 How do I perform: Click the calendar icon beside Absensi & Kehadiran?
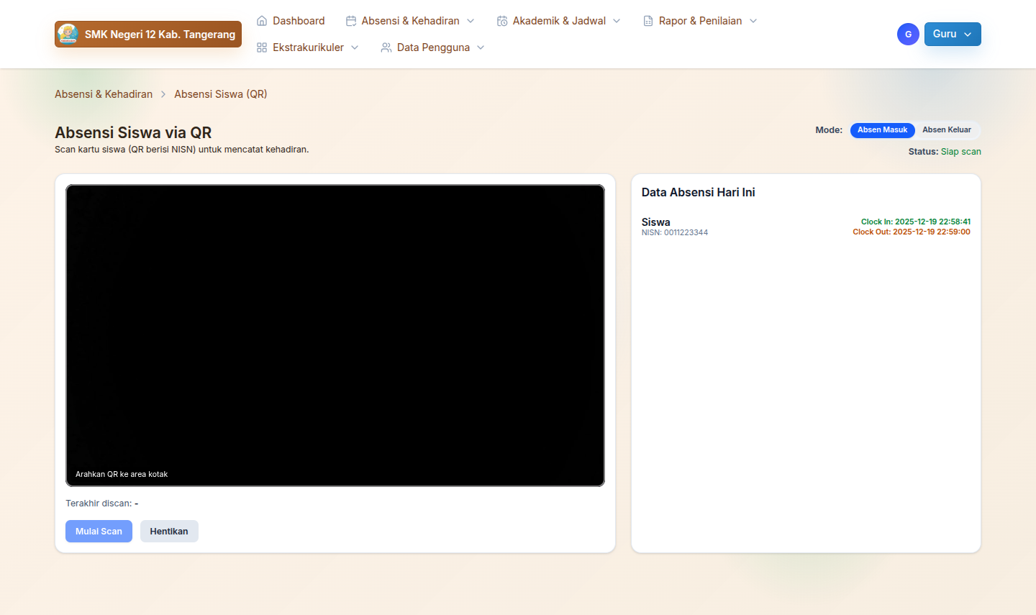351,21
